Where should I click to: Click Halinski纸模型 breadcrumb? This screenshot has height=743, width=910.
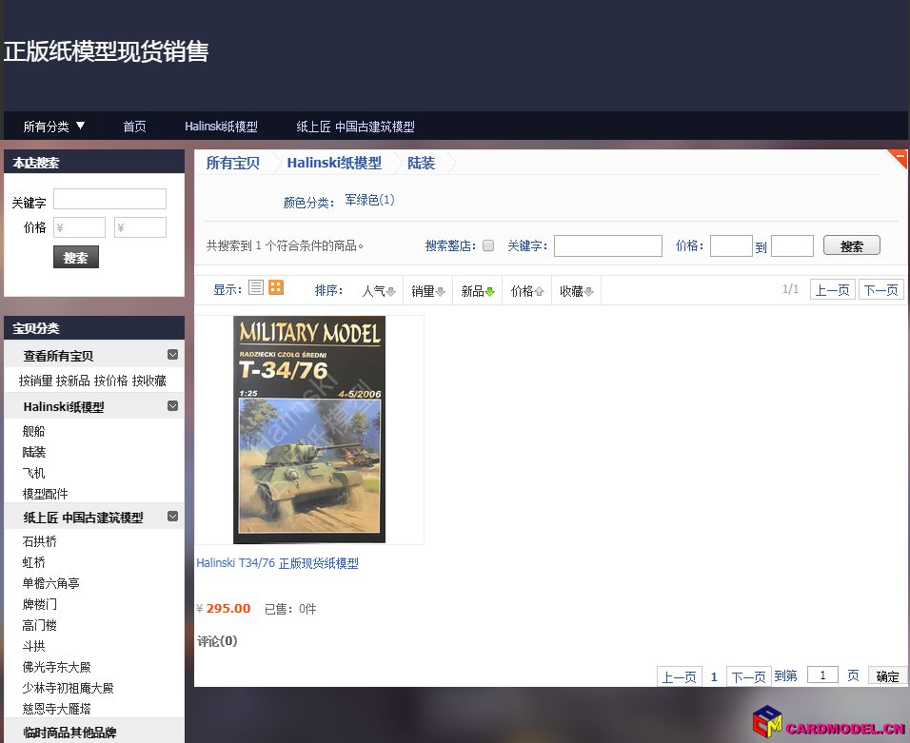[x=334, y=163]
